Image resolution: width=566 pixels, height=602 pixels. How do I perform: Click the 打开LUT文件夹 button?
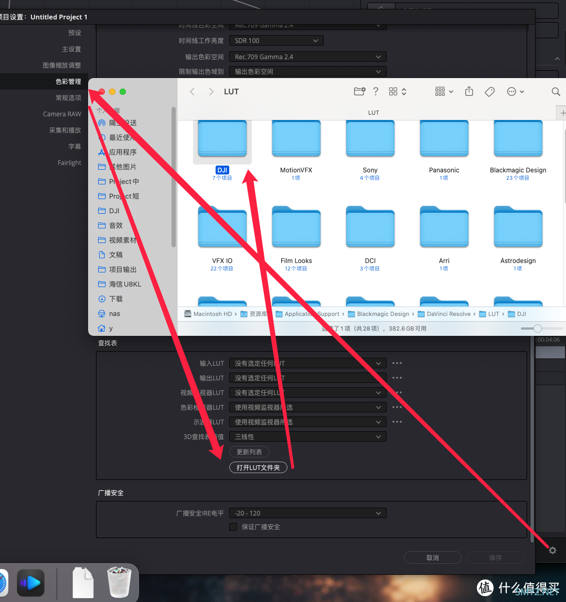pyautogui.click(x=258, y=468)
